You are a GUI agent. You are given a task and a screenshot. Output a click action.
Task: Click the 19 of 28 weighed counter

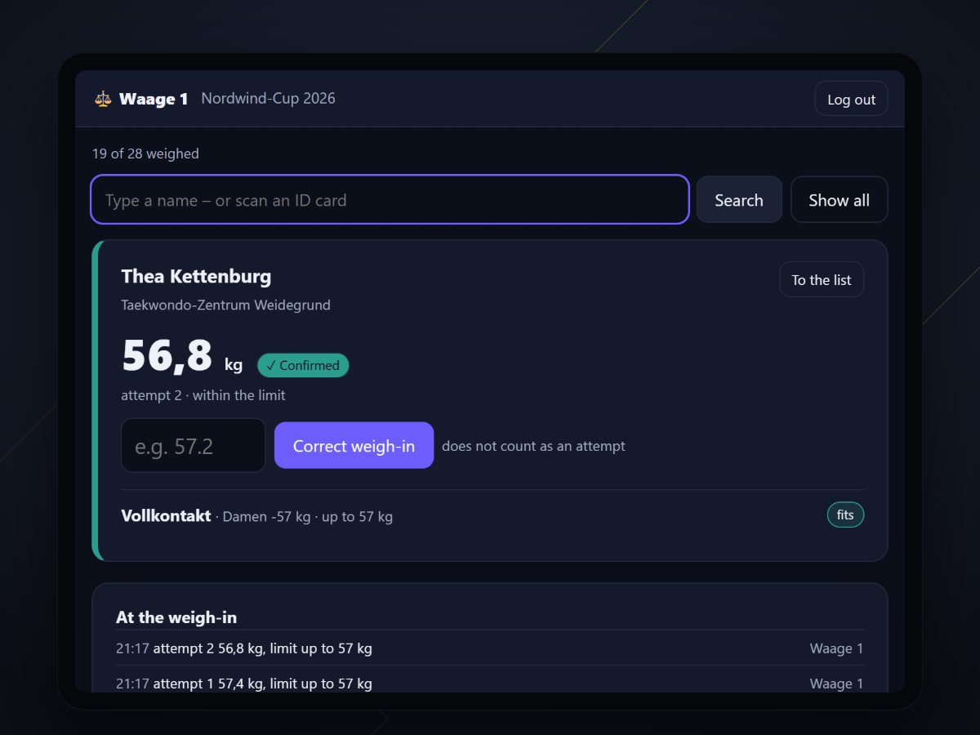145,154
